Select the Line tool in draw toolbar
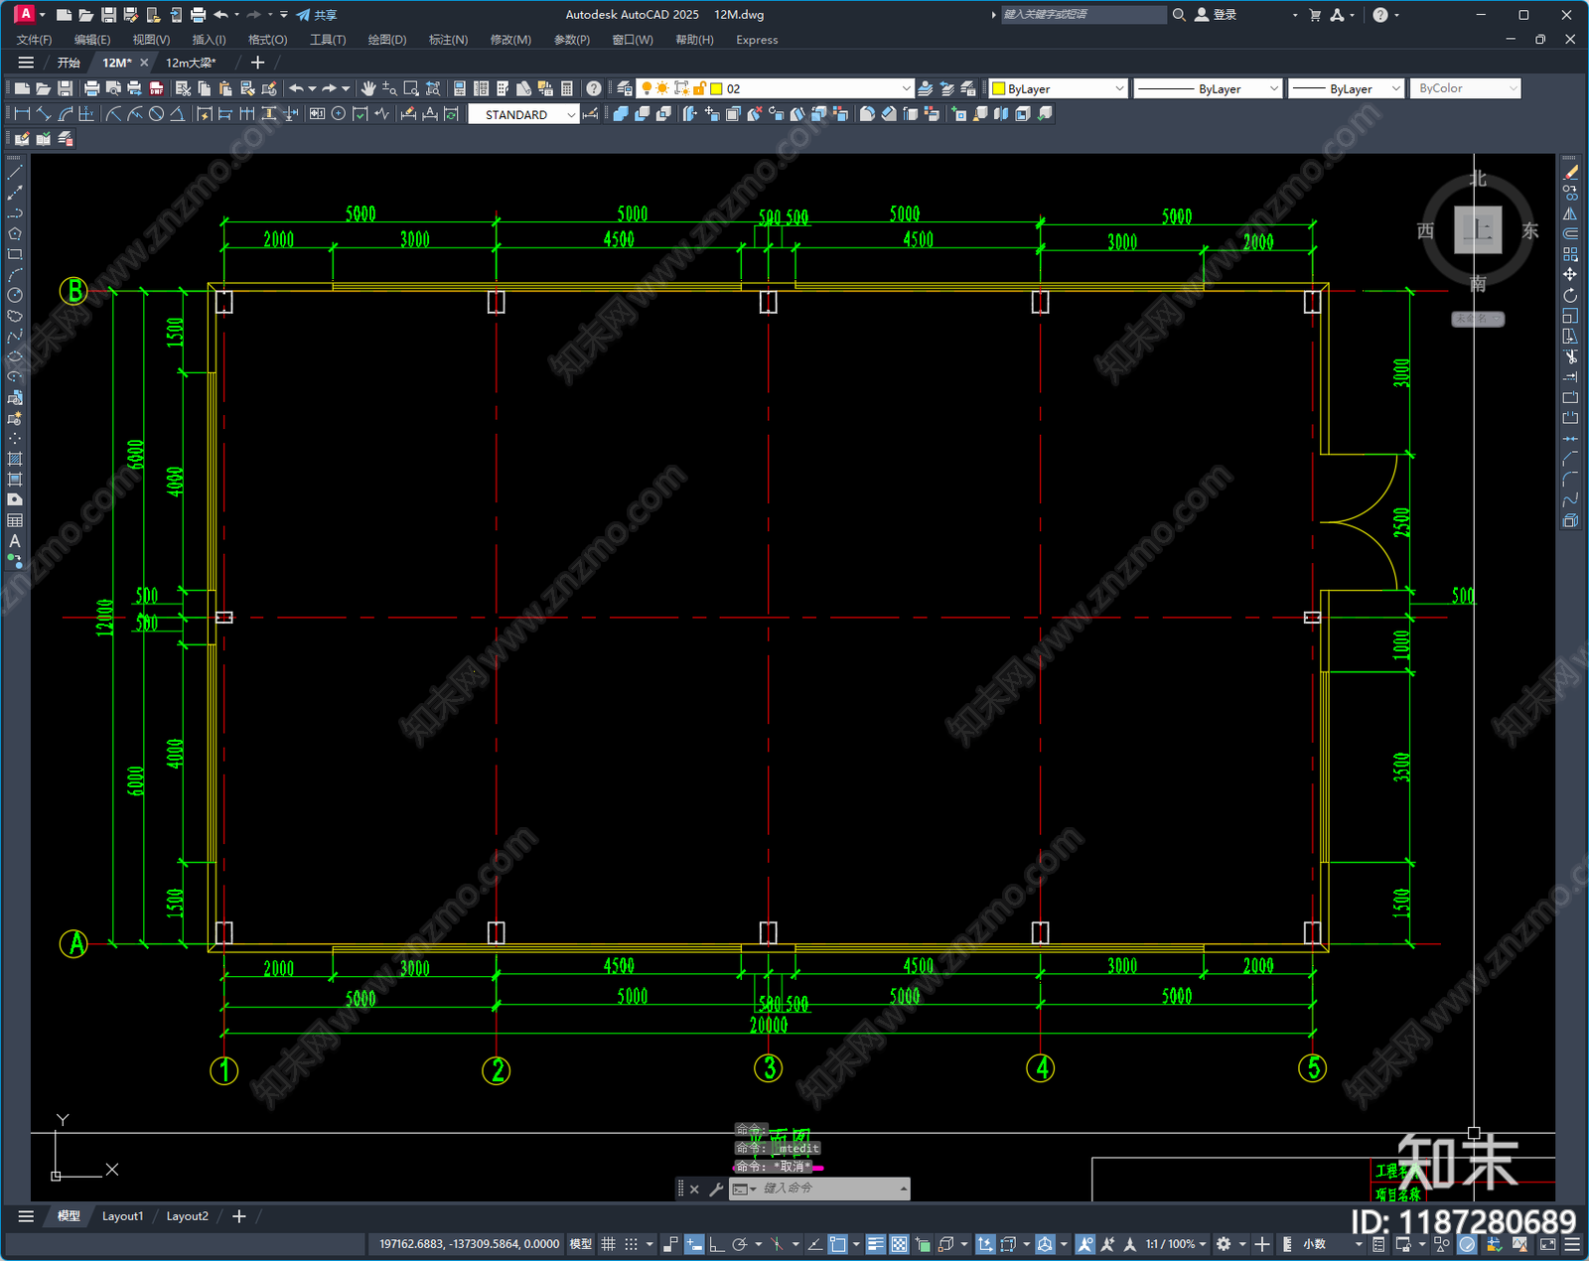The height and width of the screenshot is (1261, 1589). (15, 173)
